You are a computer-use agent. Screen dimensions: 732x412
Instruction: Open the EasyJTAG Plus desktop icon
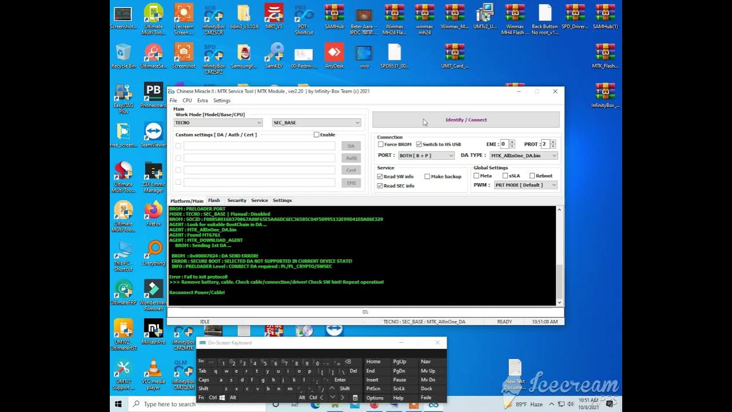pyautogui.click(x=124, y=98)
